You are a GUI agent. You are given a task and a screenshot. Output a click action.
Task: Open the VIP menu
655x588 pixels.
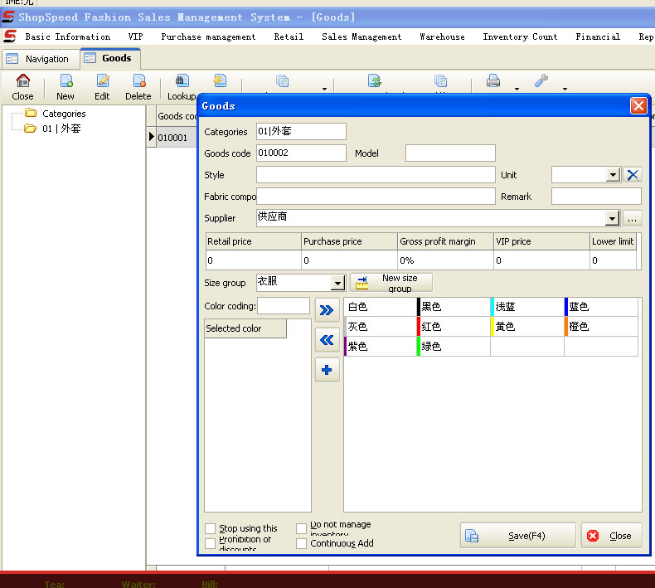(x=135, y=36)
